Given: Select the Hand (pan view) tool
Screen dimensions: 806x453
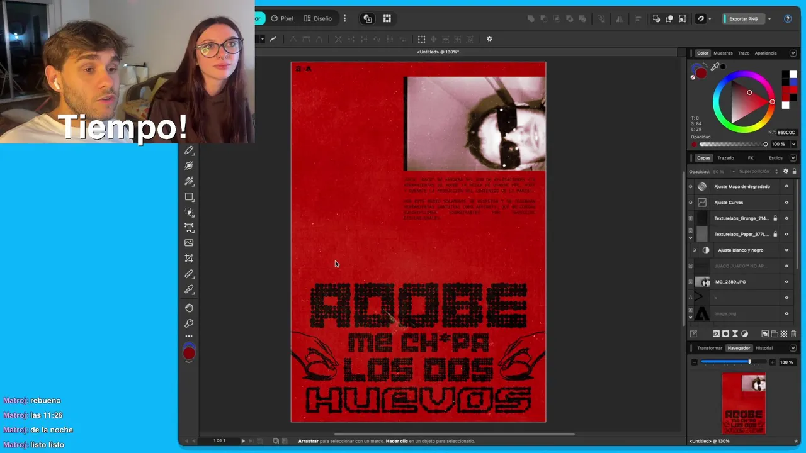Looking at the screenshot, I should tap(189, 308).
